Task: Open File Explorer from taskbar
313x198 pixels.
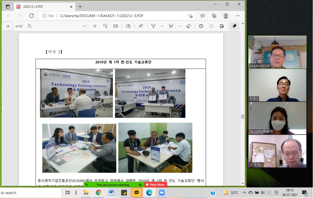Action: (x=86, y=193)
